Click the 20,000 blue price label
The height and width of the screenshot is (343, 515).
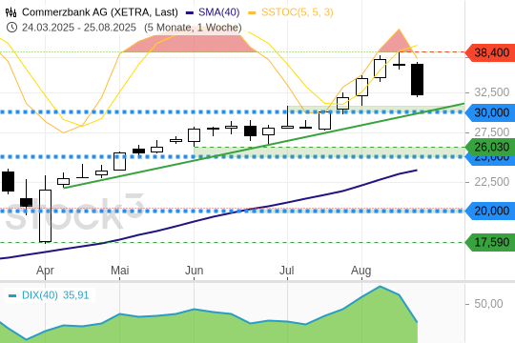[491, 211]
